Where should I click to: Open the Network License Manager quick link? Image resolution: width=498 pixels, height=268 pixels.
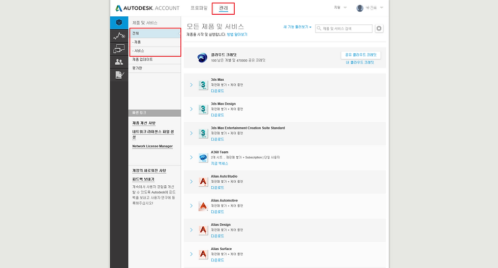152,146
